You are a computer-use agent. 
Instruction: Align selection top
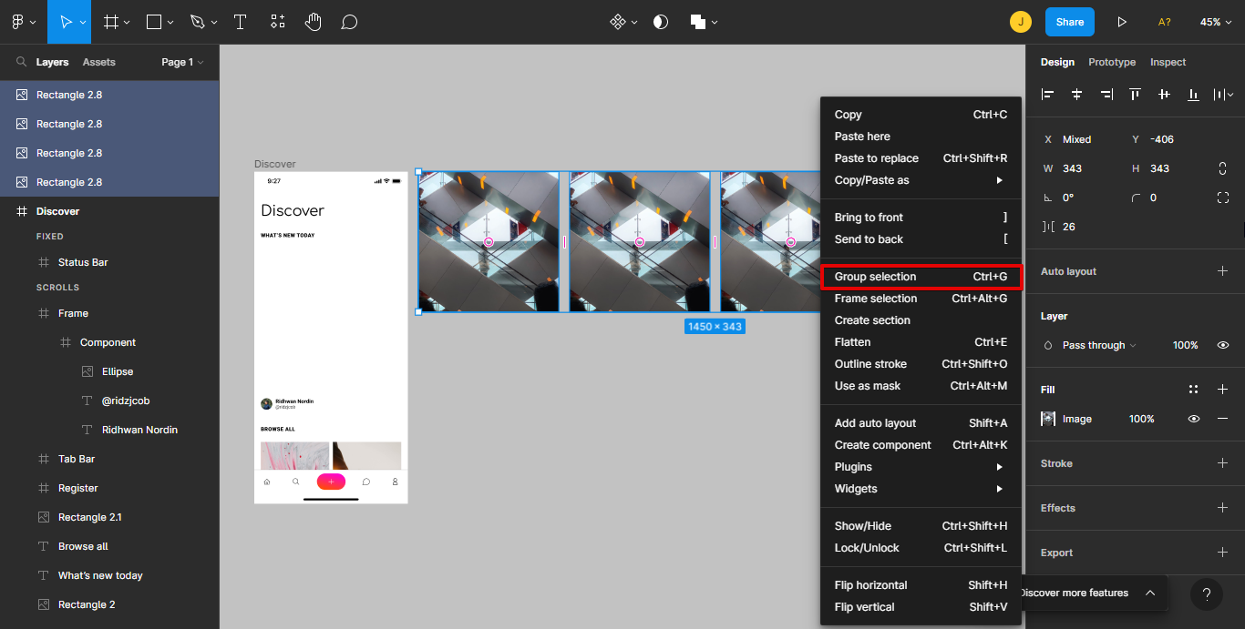click(1135, 94)
